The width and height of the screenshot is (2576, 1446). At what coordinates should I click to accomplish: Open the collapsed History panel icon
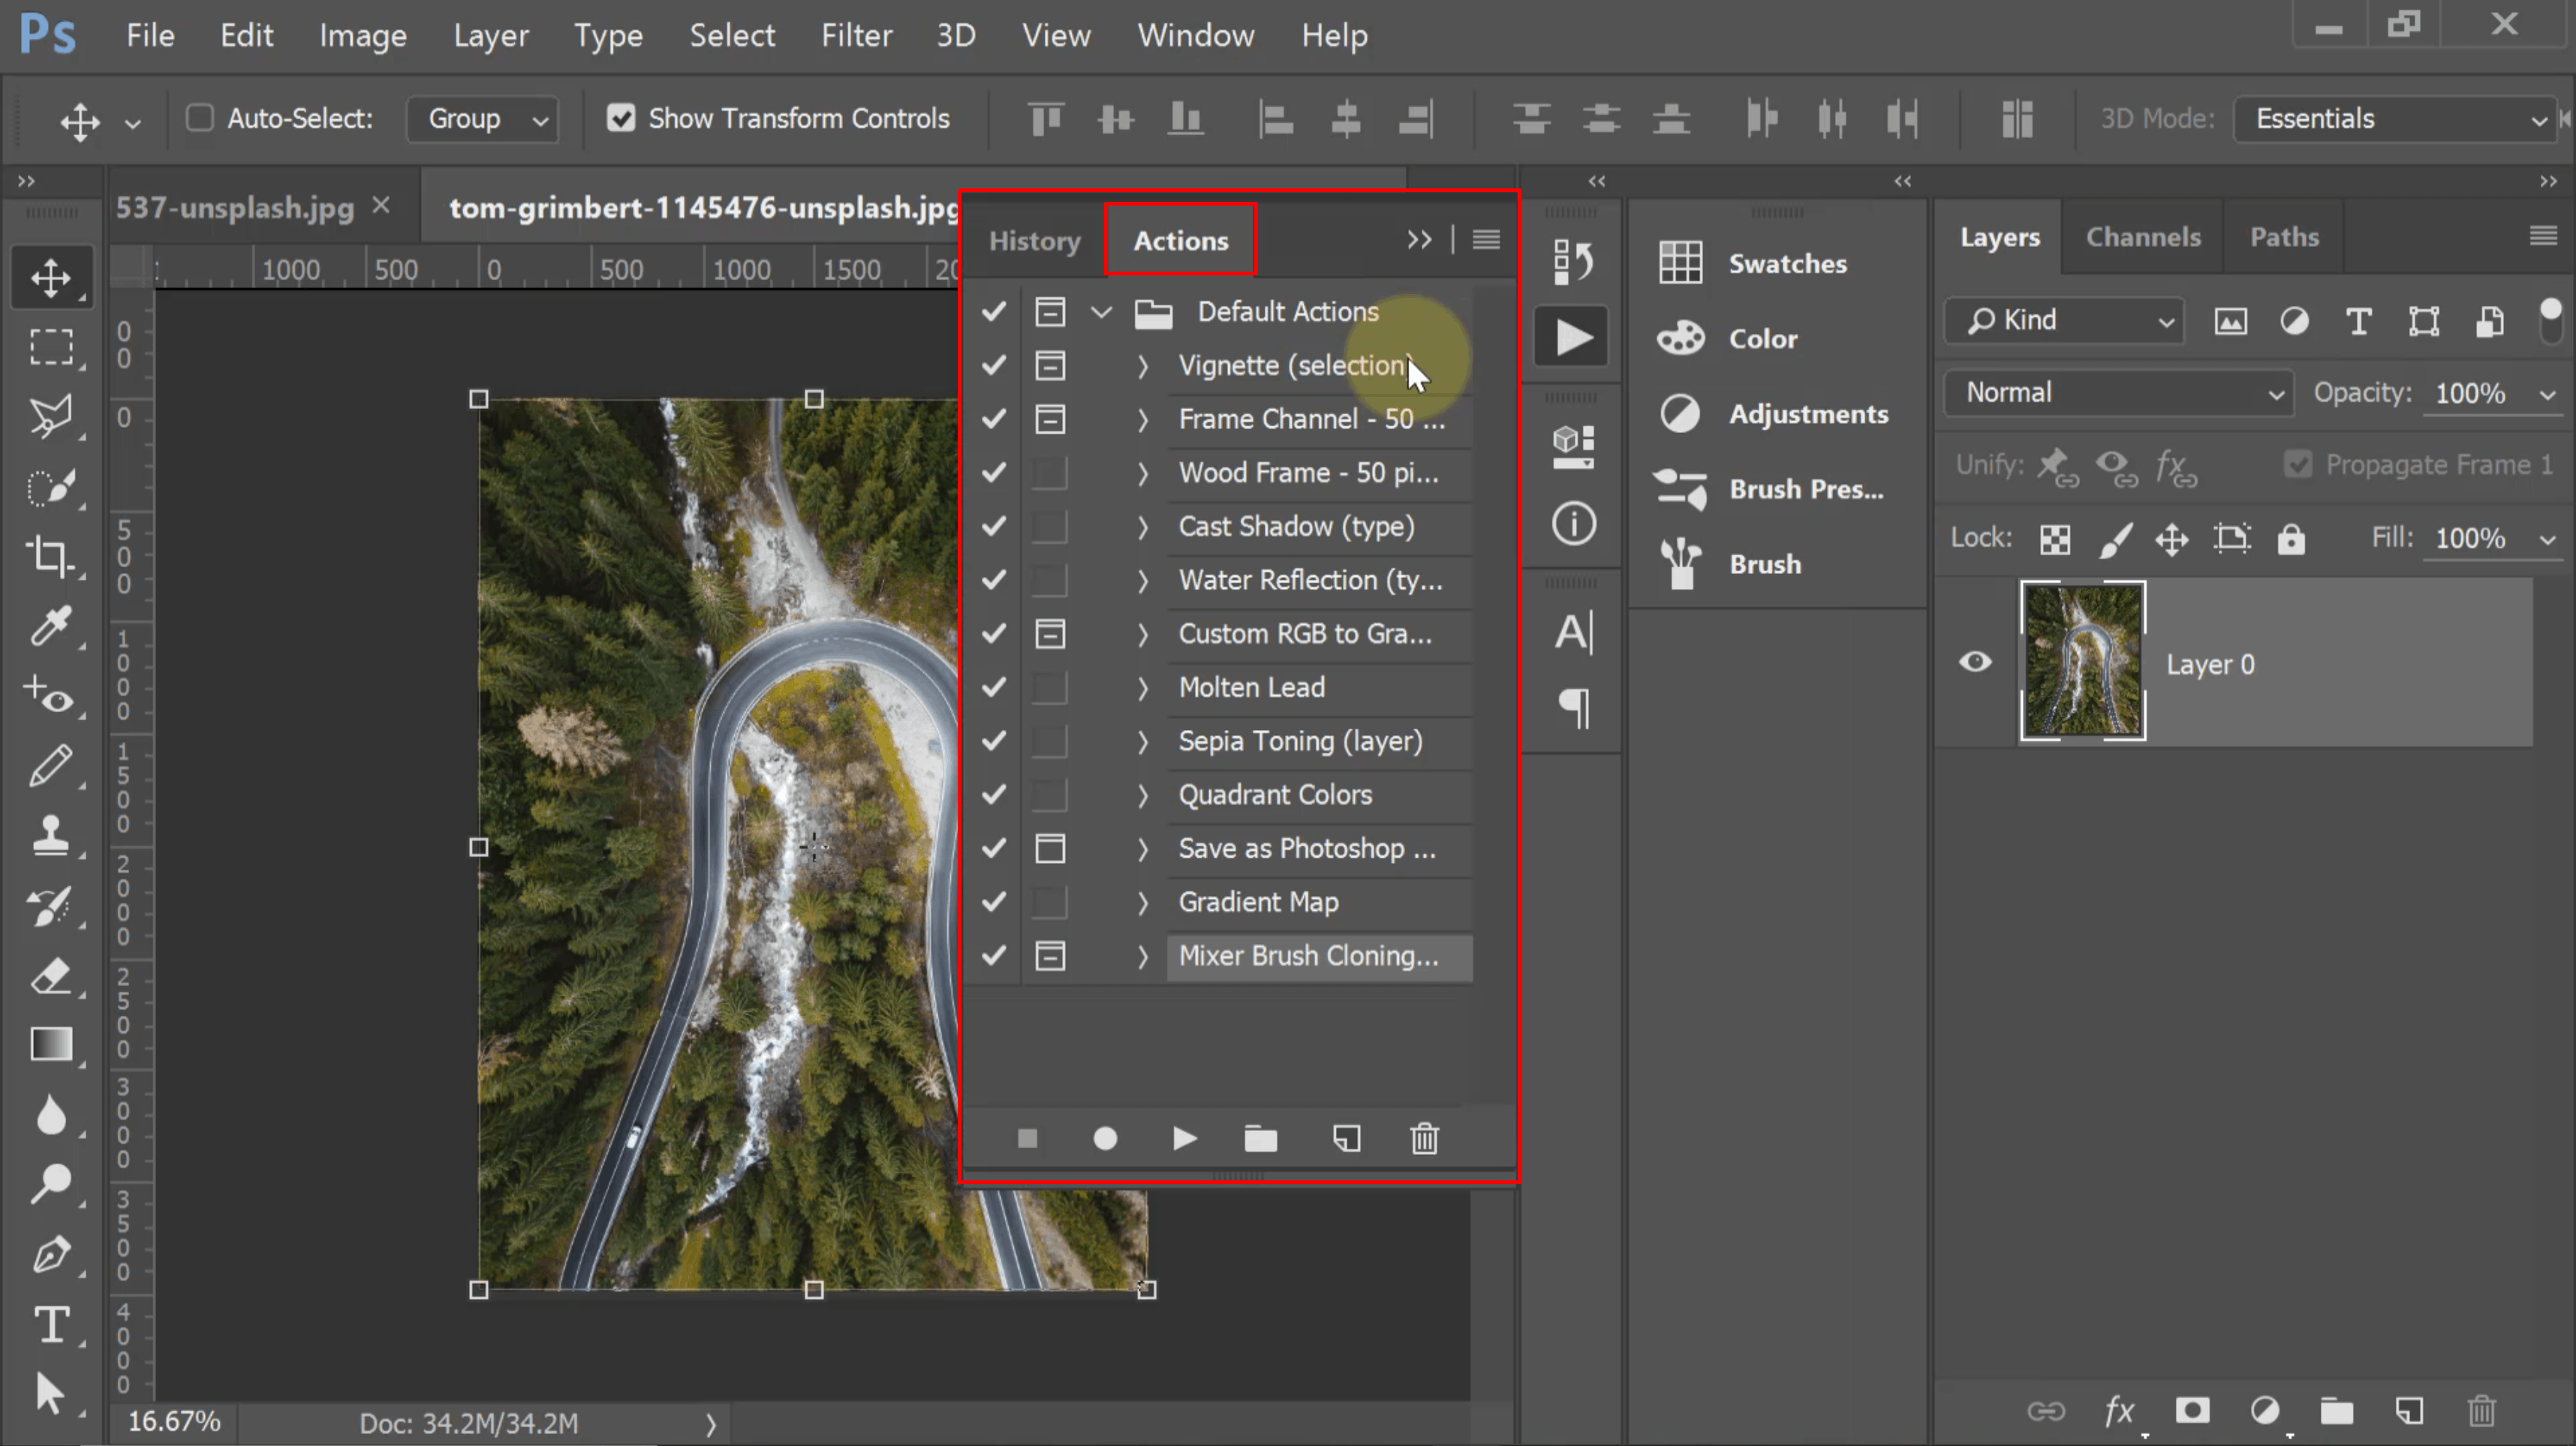tap(1573, 262)
